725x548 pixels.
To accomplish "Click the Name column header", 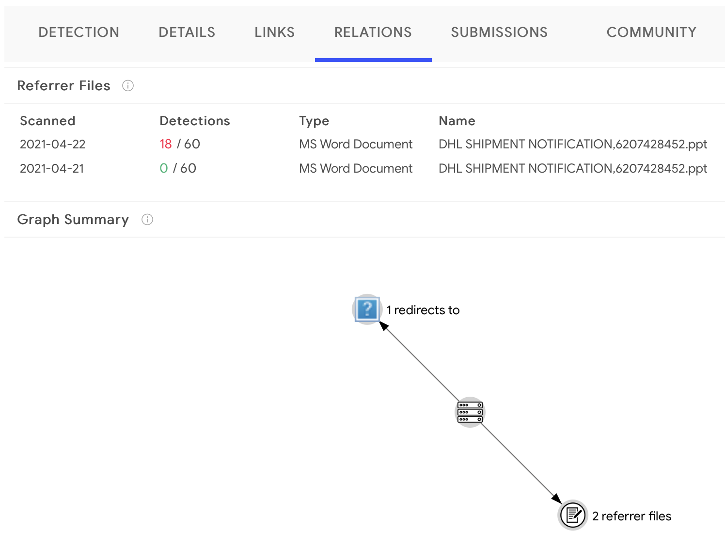I will coord(457,121).
